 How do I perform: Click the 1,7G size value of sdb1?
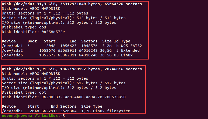[x=86, y=111]
